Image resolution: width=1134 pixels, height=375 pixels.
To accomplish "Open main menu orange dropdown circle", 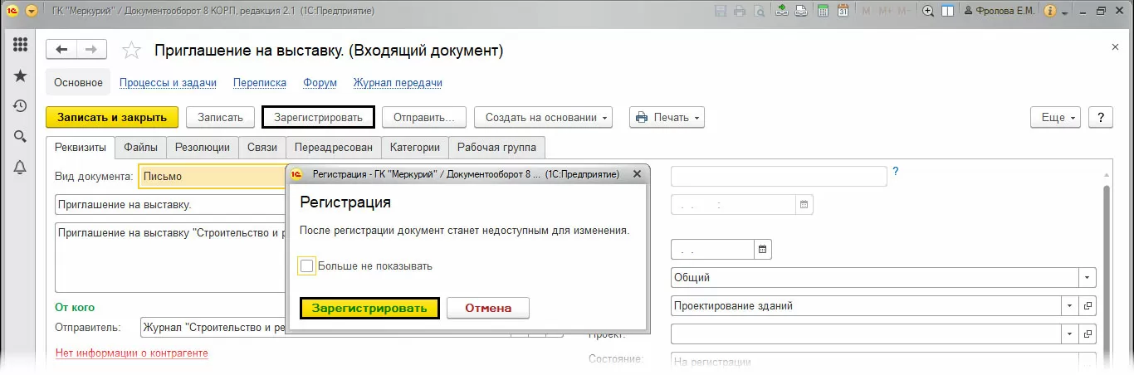I will coord(32,12).
